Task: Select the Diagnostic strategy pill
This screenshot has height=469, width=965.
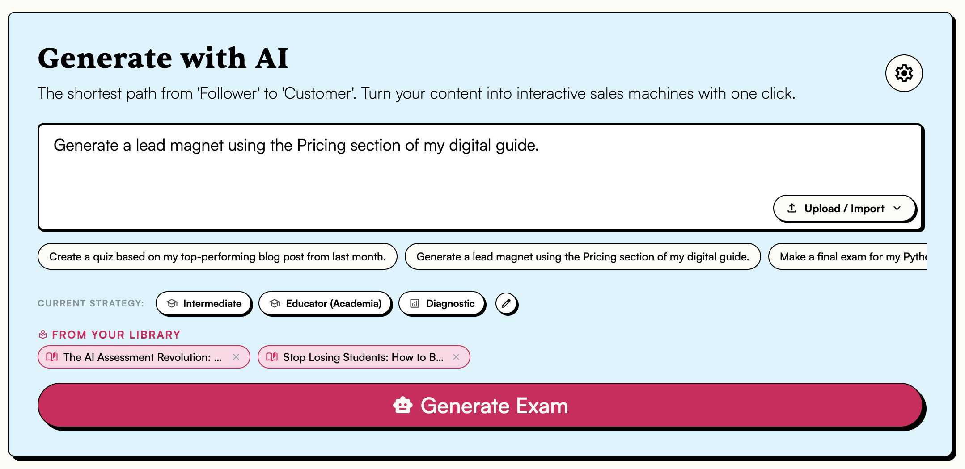Action: click(x=442, y=303)
